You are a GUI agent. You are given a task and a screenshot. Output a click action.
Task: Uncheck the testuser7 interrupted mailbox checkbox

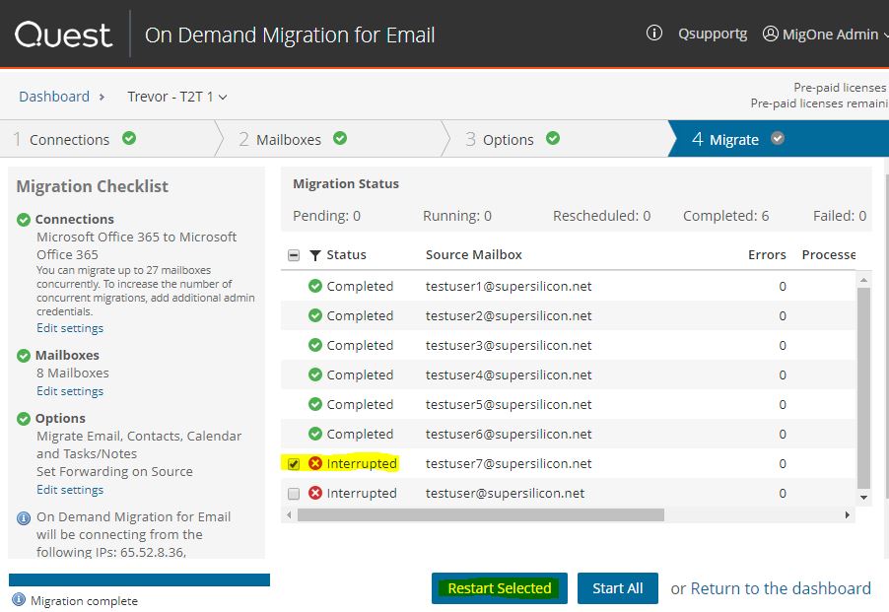point(294,464)
